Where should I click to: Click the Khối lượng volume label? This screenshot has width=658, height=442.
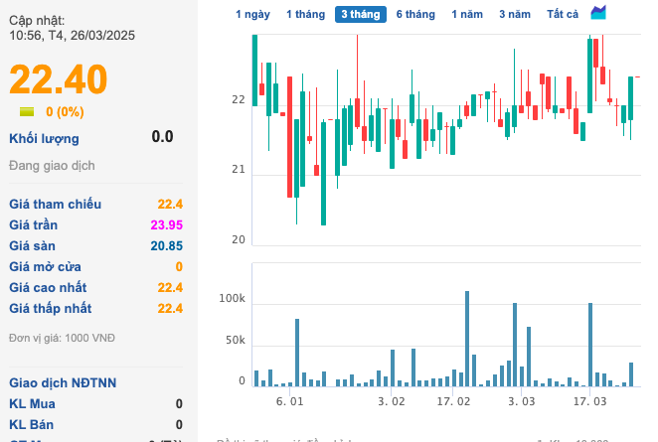[x=44, y=138]
